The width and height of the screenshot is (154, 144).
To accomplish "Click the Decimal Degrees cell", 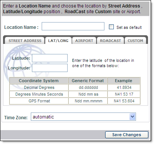I will click(39, 87).
